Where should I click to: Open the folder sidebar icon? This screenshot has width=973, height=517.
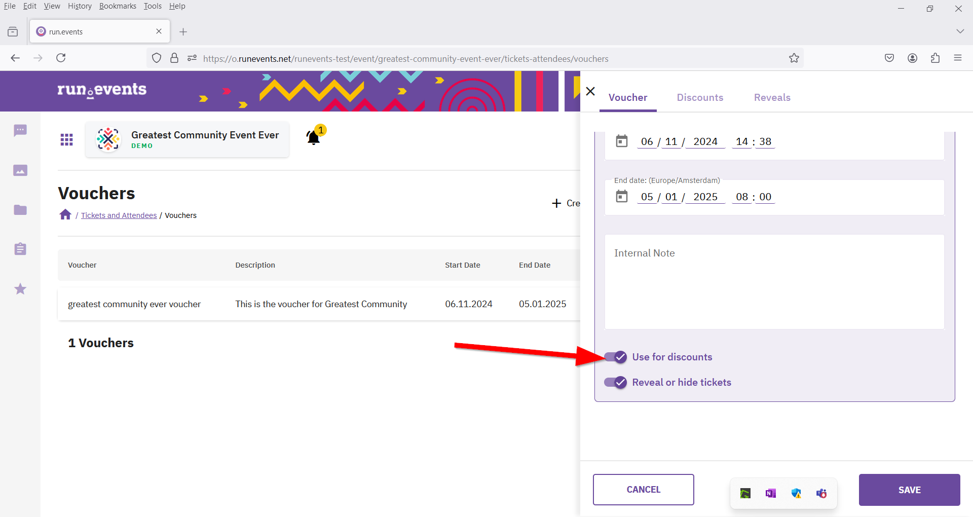coord(20,210)
